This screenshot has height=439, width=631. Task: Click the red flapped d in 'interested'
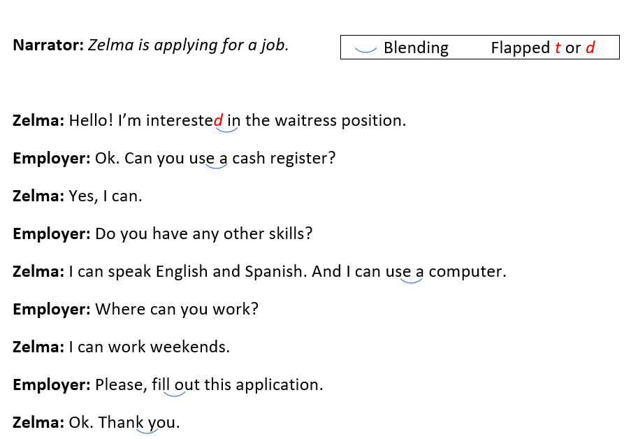pos(218,120)
